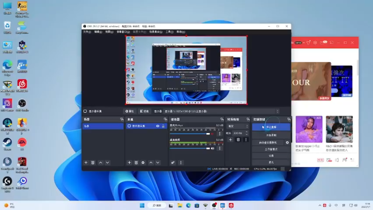The width and height of the screenshot is (373, 210).
Task: Open the purple-haired rapper playlist thumbnail
Action: click(x=309, y=129)
